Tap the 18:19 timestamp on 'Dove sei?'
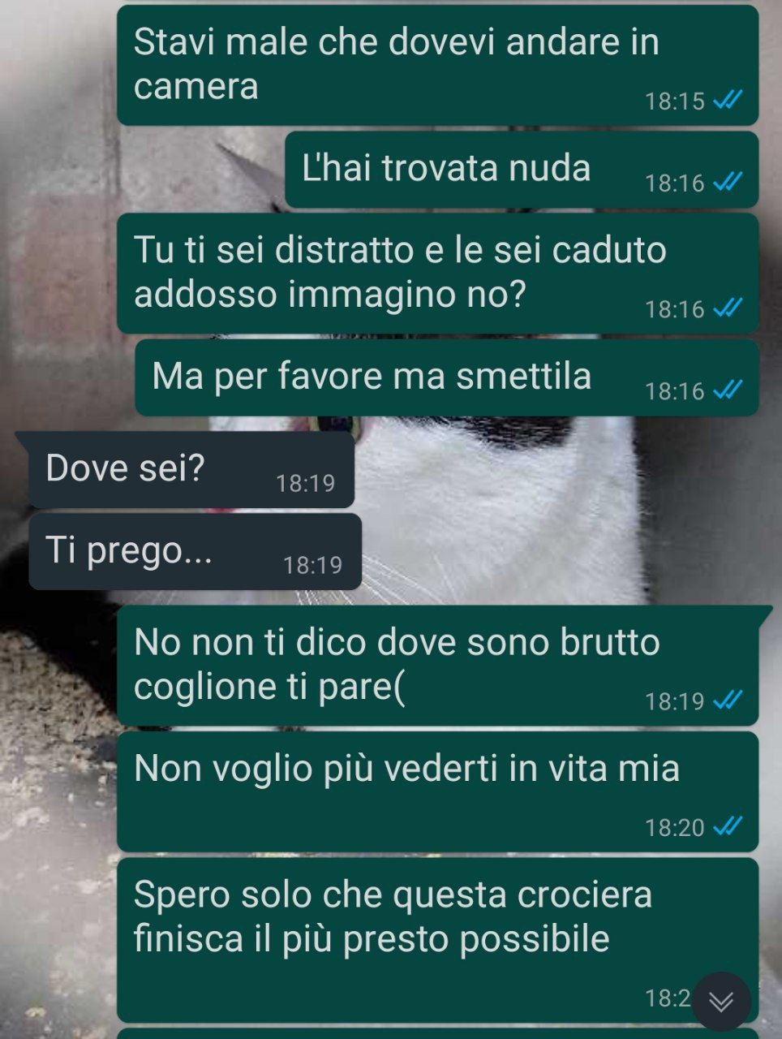The image size is (782, 1039). (305, 483)
